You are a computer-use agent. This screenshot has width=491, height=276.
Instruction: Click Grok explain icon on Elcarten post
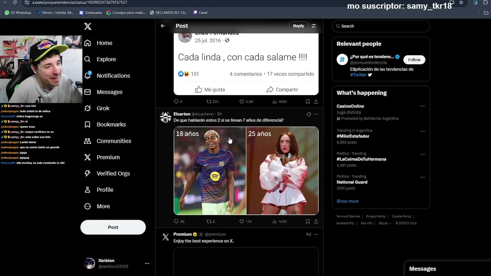point(309,114)
